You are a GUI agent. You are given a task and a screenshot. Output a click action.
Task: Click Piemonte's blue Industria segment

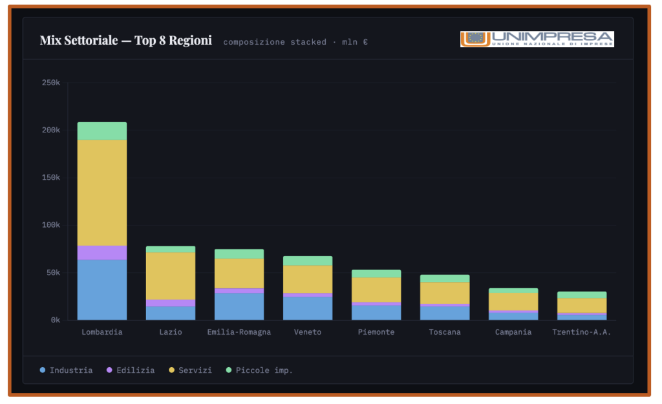click(x=376, y=312)
